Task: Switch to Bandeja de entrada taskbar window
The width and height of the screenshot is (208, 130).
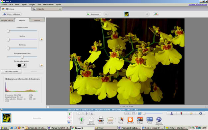Action: pos(36,128)
